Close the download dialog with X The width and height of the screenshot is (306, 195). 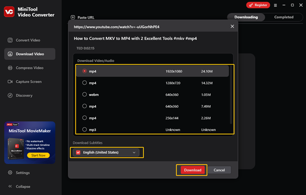point(232,26)
